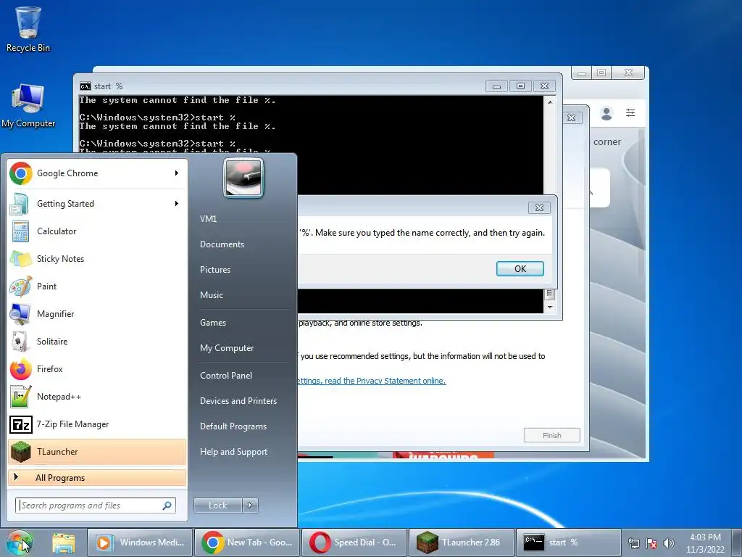Click the user account picture

pyautogui.click(x=243, y=178)
